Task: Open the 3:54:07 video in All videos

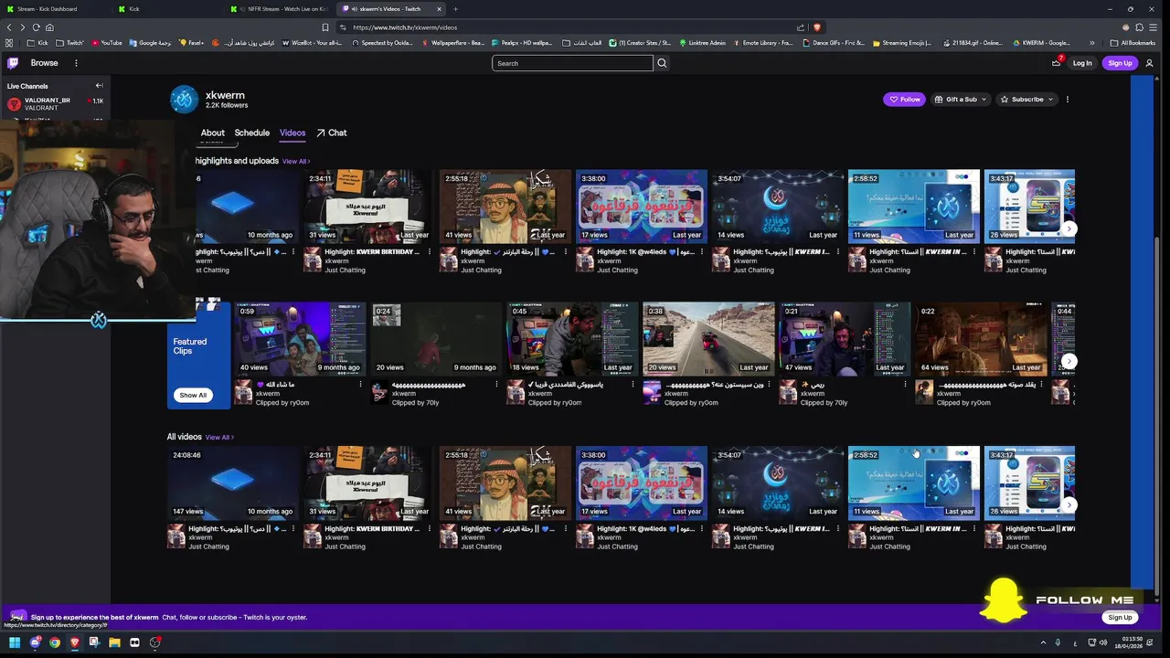Action: (x=778, y=483)
